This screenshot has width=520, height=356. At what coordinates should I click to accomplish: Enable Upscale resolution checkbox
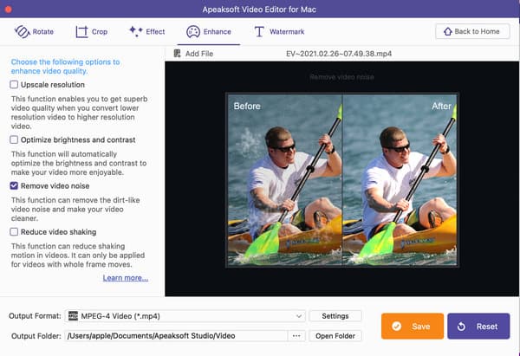click(14, 85)
